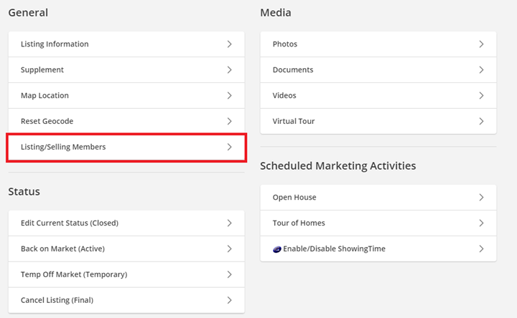The image size is (517, 318).
Task: Click the chevron on Photos row
Action: (481, 44)
